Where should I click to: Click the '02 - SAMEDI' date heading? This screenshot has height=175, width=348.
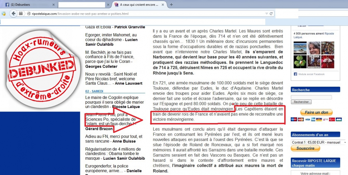94,91
